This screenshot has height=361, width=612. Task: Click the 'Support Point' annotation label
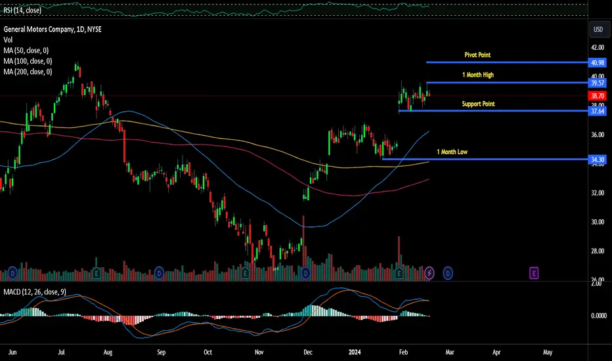[478, 104]
